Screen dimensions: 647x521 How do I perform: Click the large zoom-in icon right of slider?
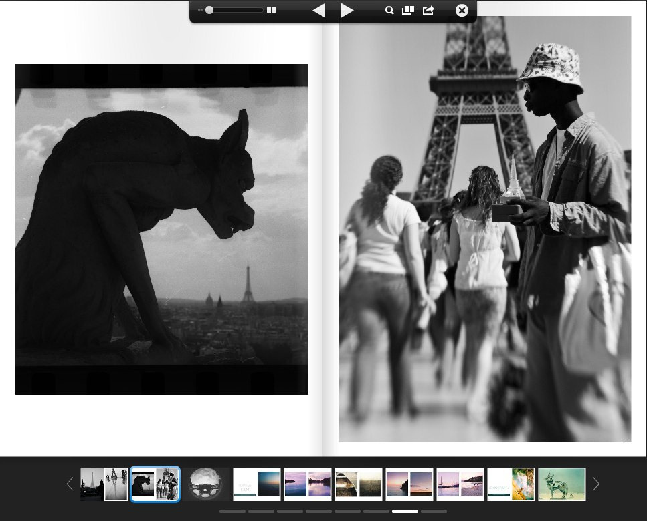[x=271, y=11]
